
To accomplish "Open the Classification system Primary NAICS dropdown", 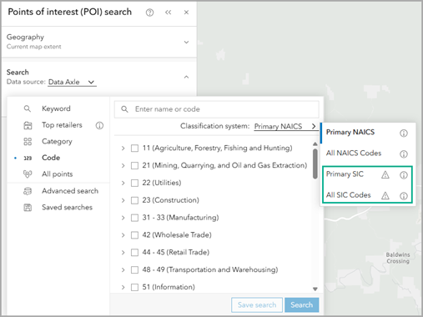I will pos(285,126).
